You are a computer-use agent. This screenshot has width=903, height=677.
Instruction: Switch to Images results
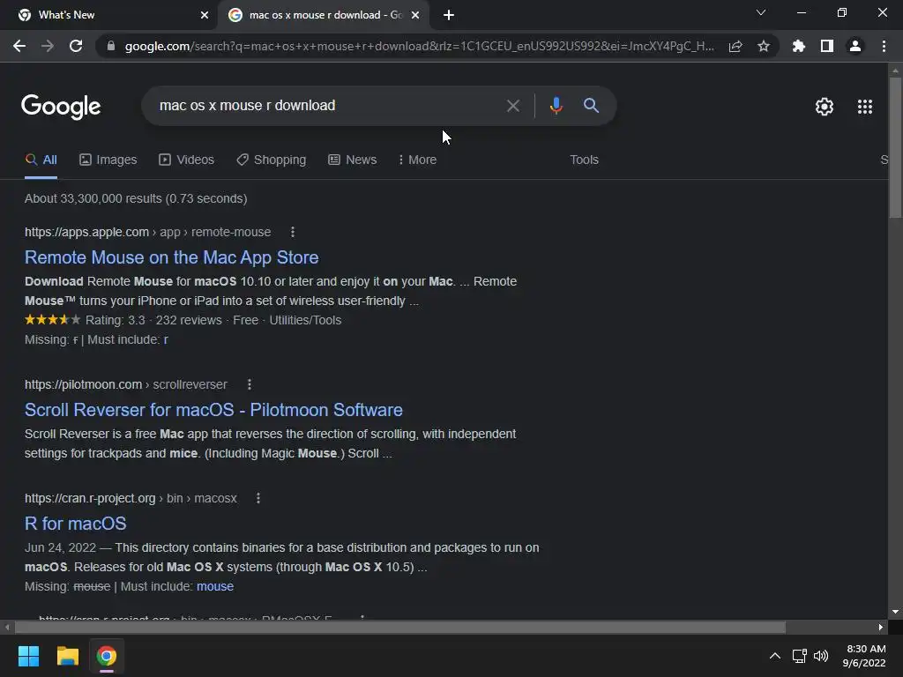click(108, 160)
